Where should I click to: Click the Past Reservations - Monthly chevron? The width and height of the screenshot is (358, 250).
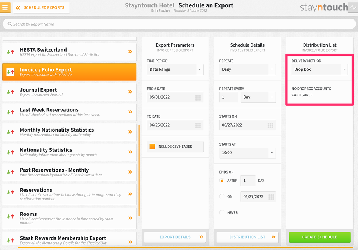(x=130, y=172)
